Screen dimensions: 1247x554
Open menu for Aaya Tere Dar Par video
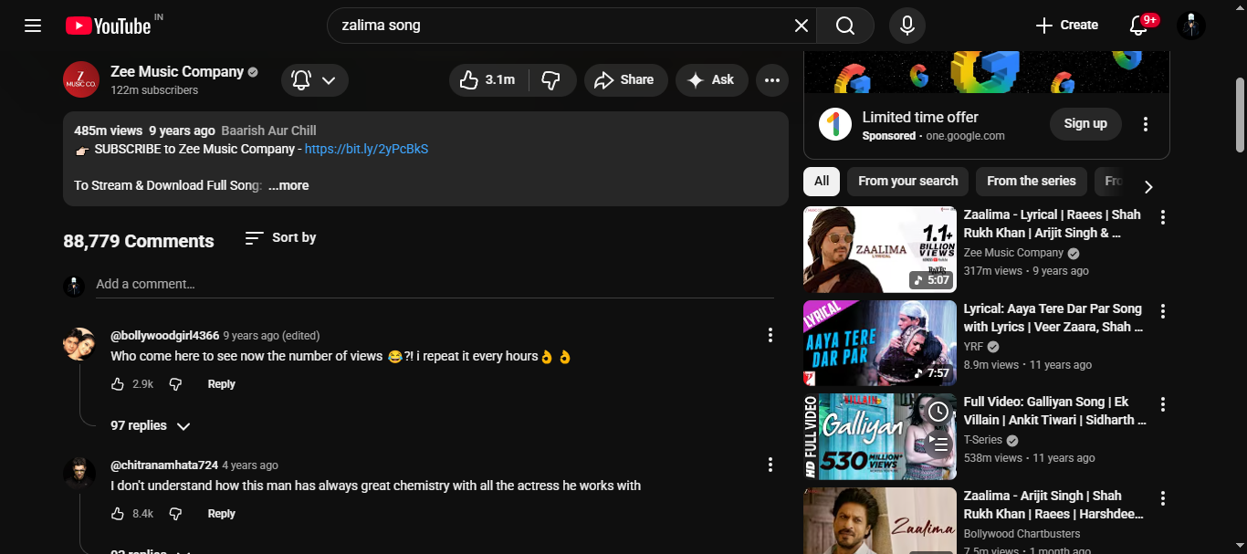tap(1163, 311)
